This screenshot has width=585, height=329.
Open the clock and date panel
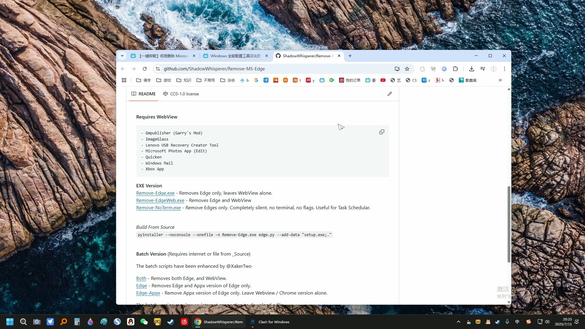[563, 322]
